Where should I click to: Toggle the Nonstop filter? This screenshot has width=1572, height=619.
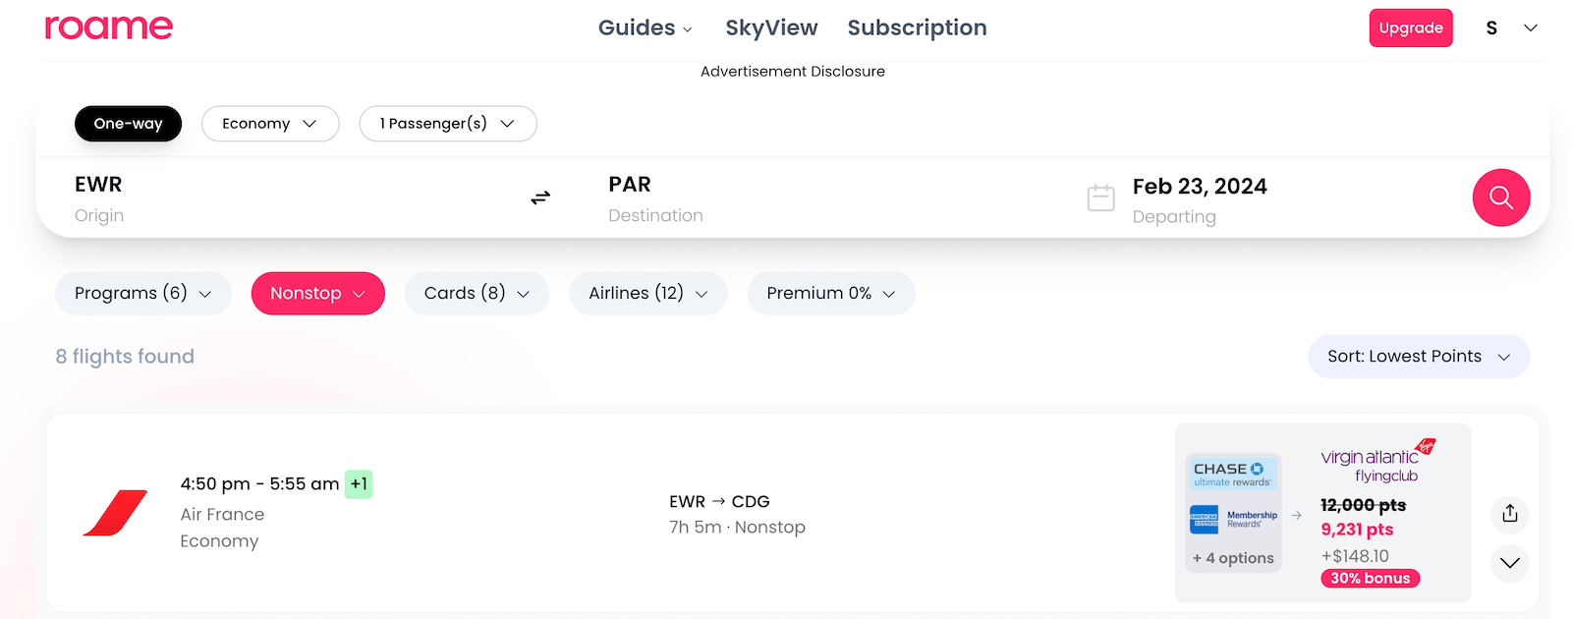click(x=317, y=294)
